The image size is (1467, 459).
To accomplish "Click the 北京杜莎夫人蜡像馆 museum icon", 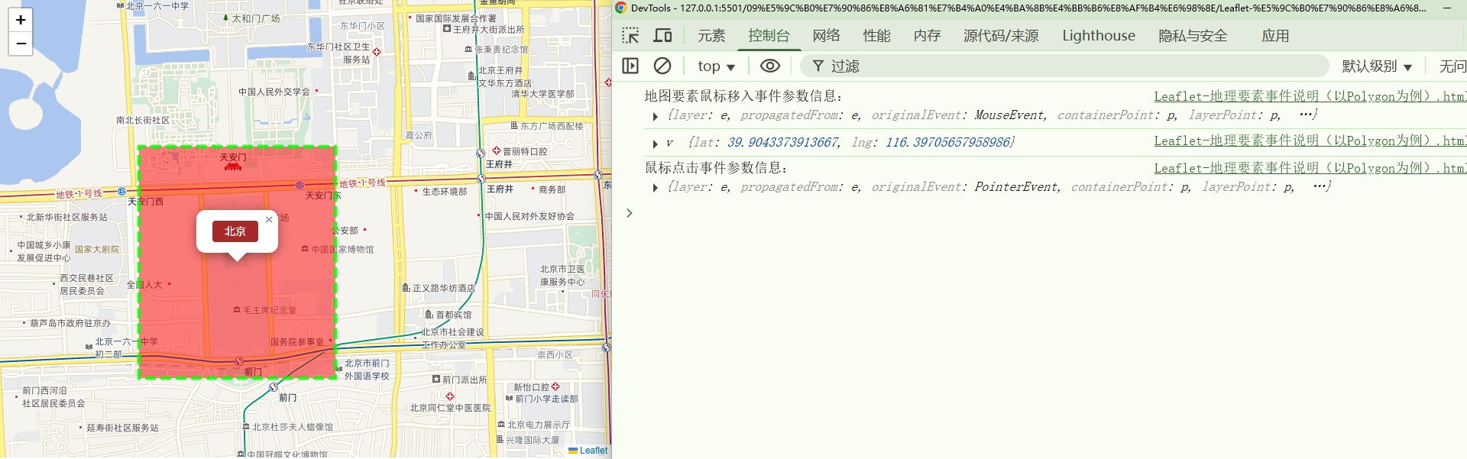I will pos(246,427).
